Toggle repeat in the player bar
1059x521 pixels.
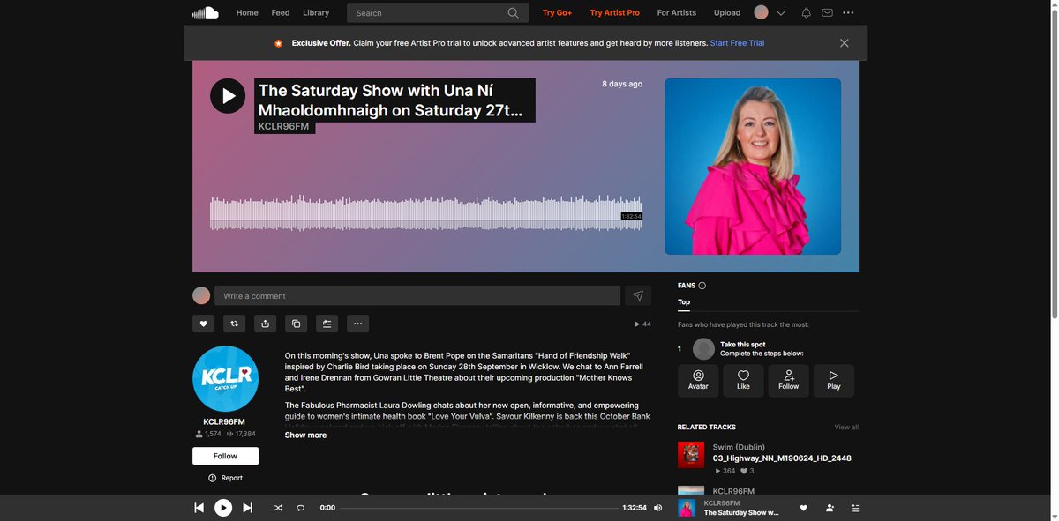tap(300, 508)
